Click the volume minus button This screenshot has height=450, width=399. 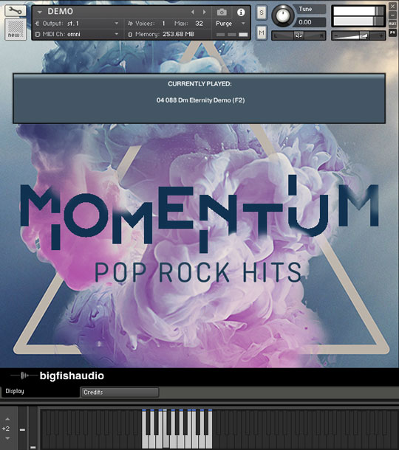click(335, 35)
